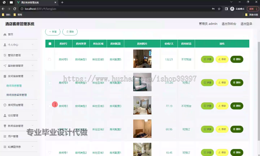This screenshot has height=156, width=260.
Task: Expand the 个人中心 menu chevron
Action: click(32, 44)
